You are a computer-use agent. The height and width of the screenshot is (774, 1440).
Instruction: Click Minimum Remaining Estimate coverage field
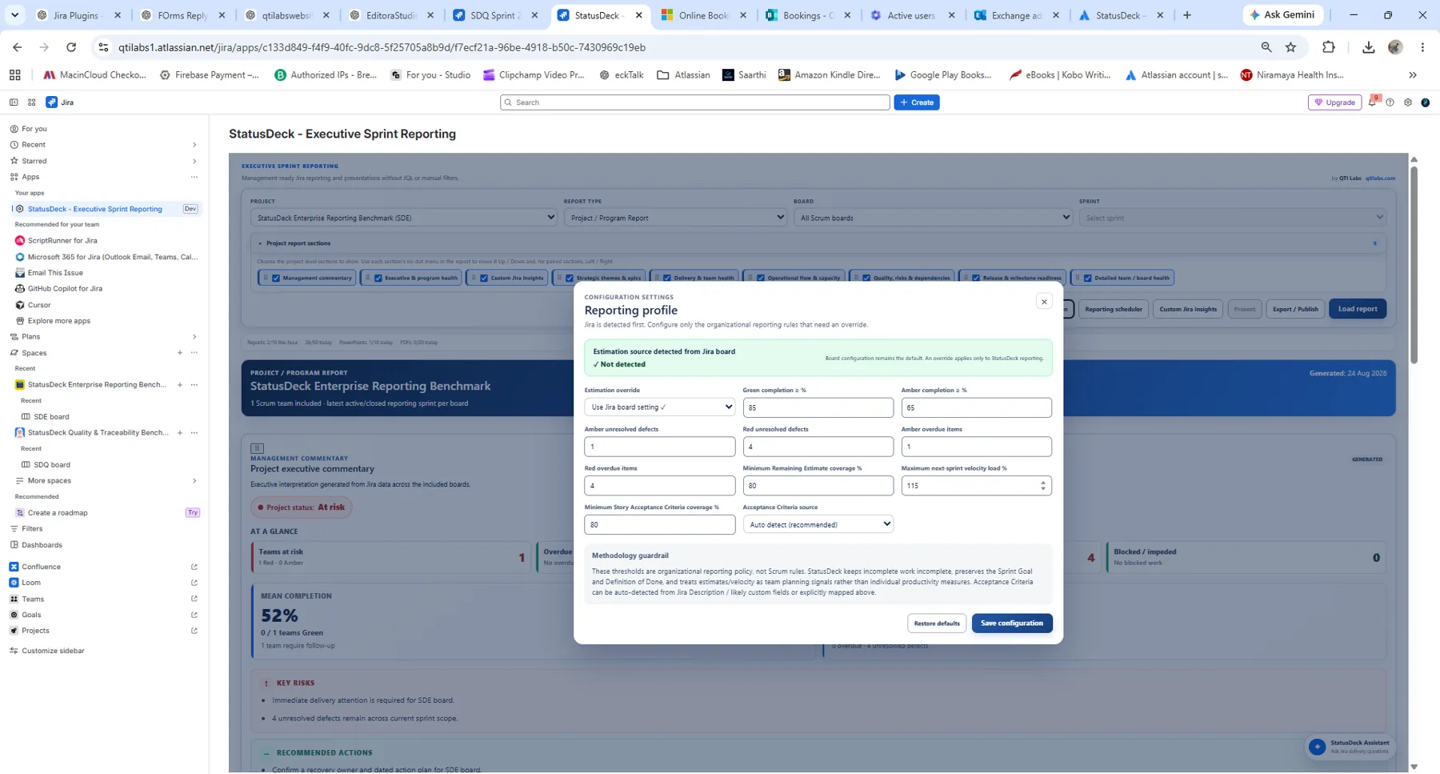(818, 486)
